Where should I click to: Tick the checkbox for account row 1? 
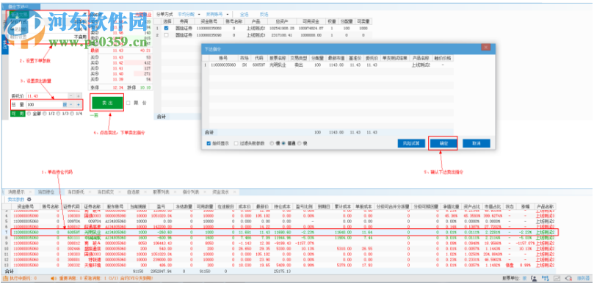(x=166, y=28)
